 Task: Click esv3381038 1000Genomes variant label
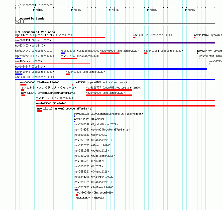(109, 114)
